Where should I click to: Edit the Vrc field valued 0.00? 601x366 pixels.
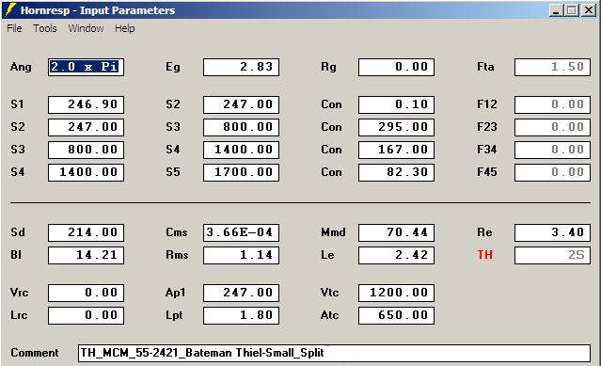(86, 293)
